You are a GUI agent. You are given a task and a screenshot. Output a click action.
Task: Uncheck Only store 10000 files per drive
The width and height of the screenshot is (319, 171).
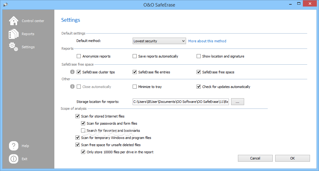[83, 152]
